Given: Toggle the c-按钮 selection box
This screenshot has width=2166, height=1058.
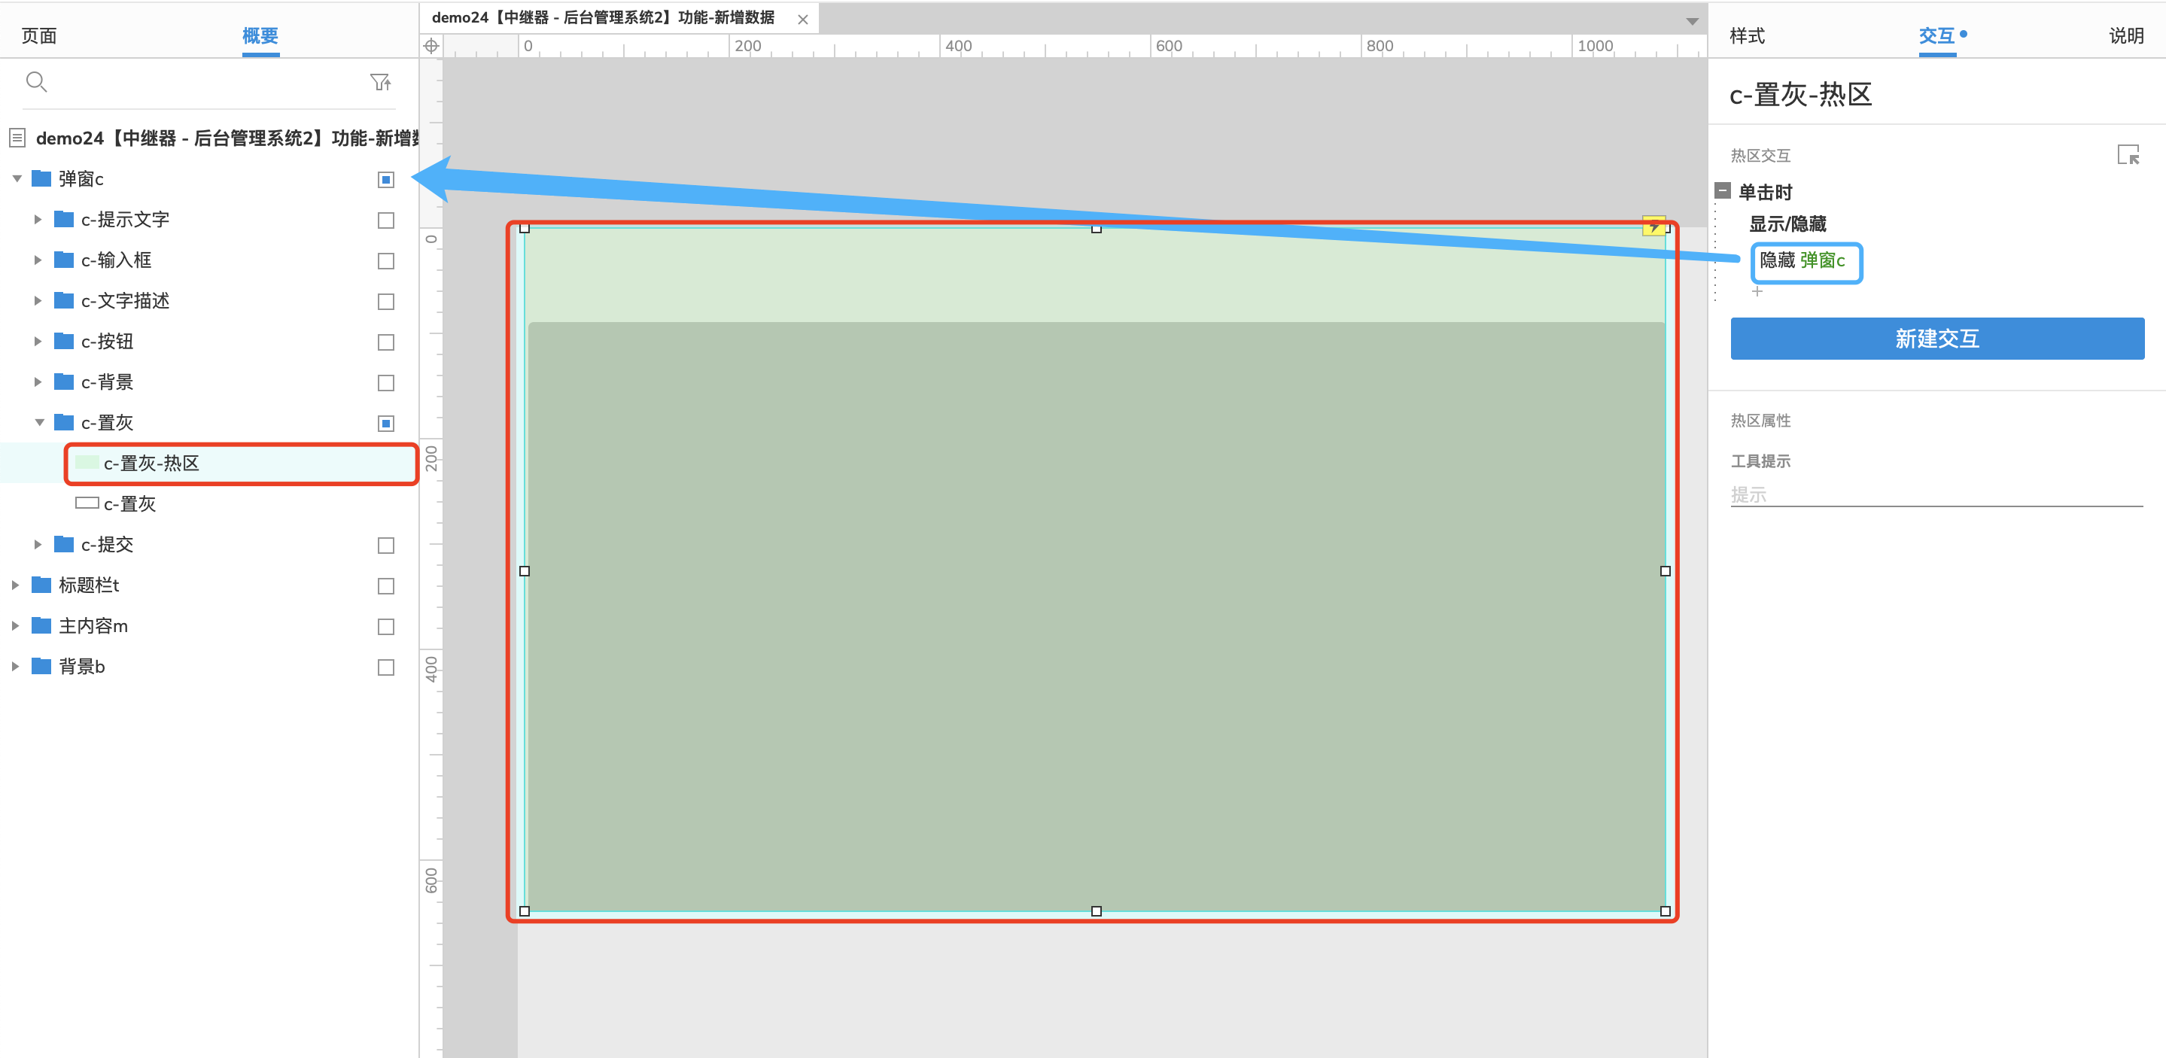Looking at the screenshot, I should coord(386,342).
